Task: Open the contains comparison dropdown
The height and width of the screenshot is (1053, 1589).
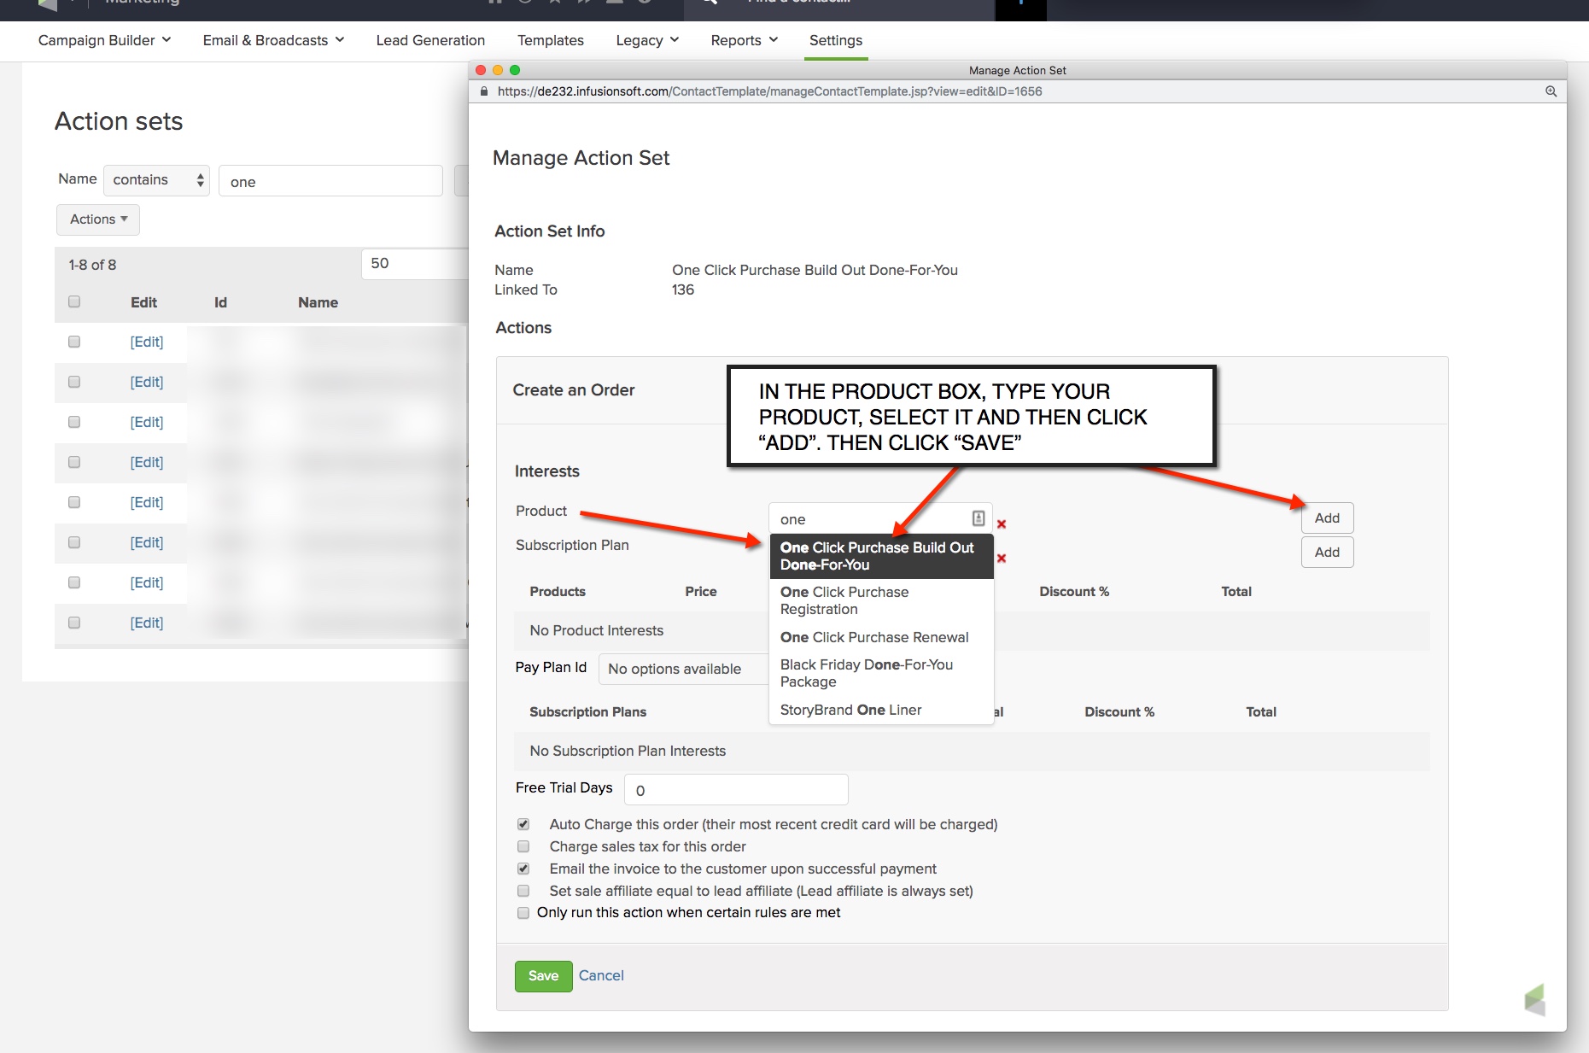Action: [x=156, y=180]
